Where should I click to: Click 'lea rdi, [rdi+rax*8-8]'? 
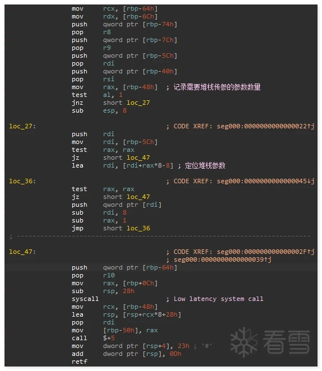[123, 166]
